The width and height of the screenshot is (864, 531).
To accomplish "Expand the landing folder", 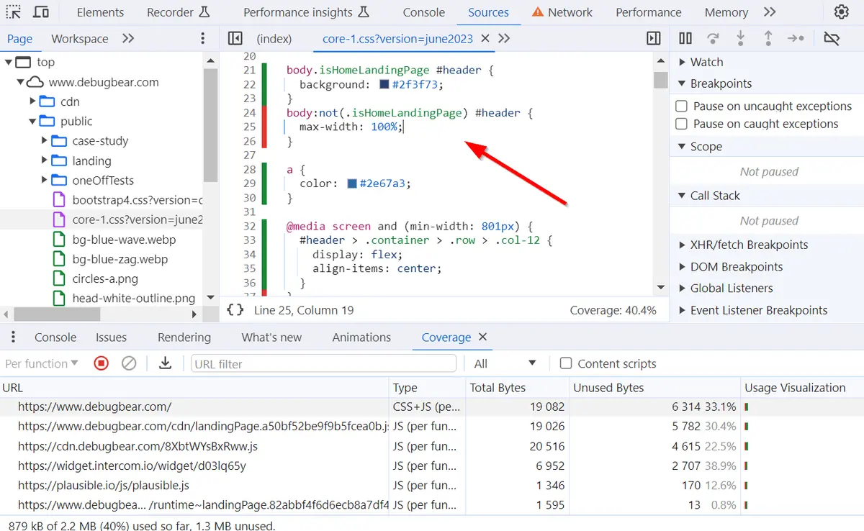I will pos(44,160).
